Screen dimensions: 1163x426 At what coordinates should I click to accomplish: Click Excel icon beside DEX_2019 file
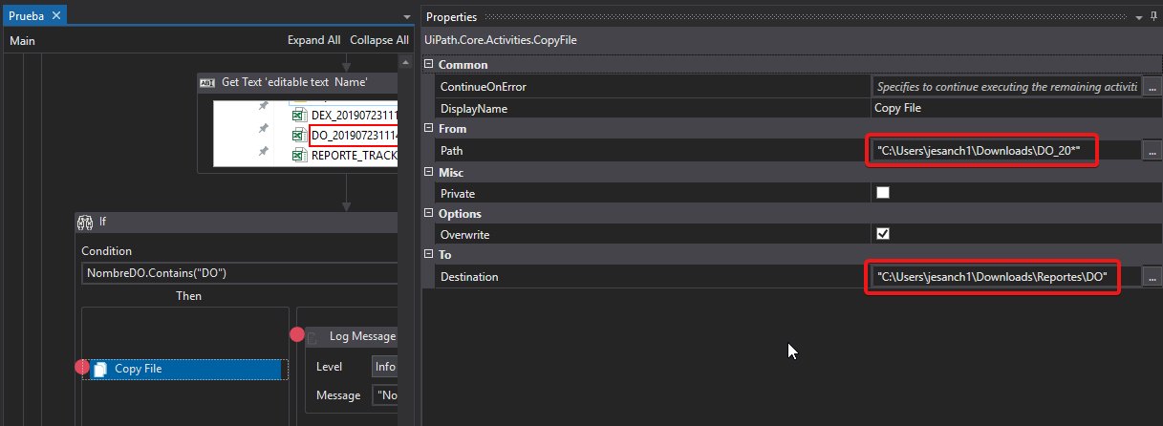[x=298, y=115]
